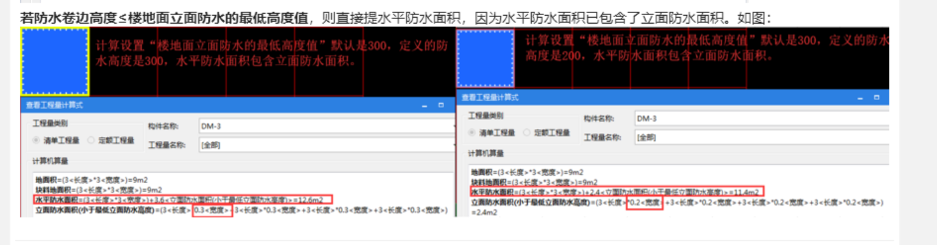Click the red note mentioning 高度是200
The width and height of the screenshot is (937, 245).
(707, 49)
